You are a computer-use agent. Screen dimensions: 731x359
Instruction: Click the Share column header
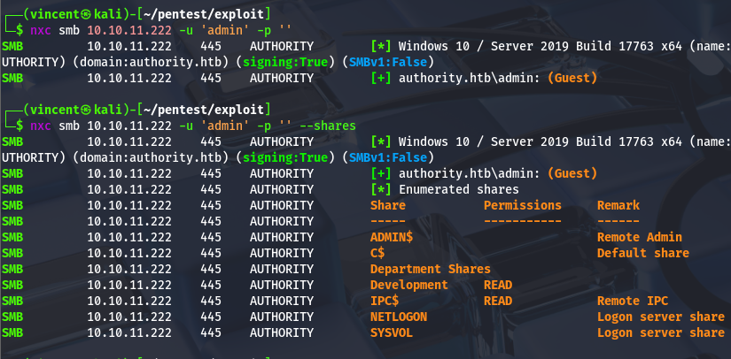click(388, 205)
